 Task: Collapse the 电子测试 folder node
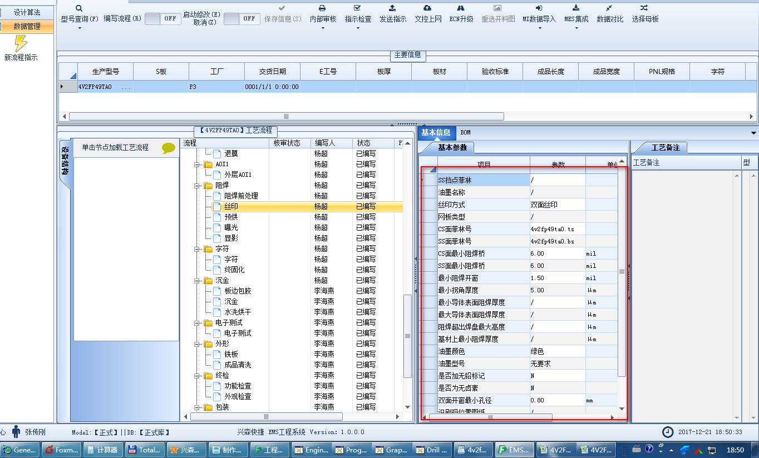coord(196,323)
